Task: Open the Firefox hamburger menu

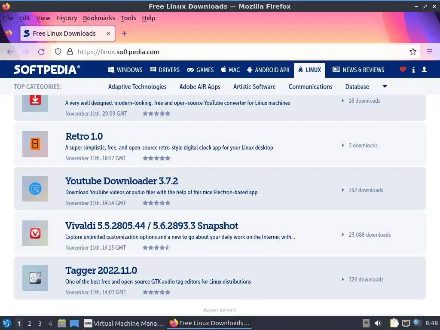Action: [x=429, y=52]
